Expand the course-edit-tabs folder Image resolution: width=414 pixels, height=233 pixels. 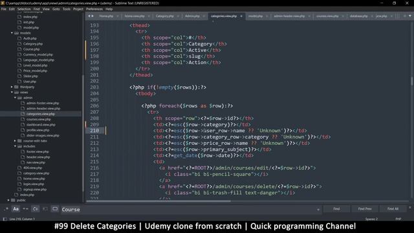click(15, 141)
